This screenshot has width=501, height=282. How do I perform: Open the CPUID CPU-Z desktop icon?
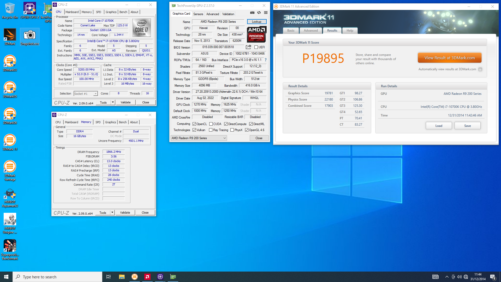[x=30, y=10]
